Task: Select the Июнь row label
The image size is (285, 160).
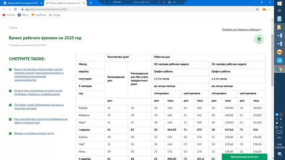Action: pyautogui.click(x=82, y=152)
